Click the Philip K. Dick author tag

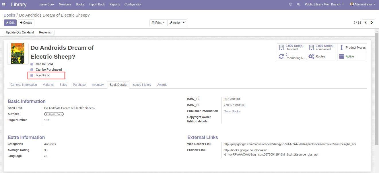pos(54,114)
